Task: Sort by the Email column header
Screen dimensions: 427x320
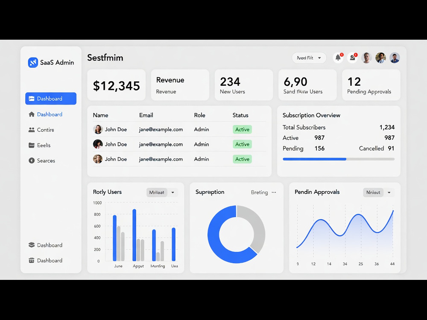Action: tap(146, 115)
